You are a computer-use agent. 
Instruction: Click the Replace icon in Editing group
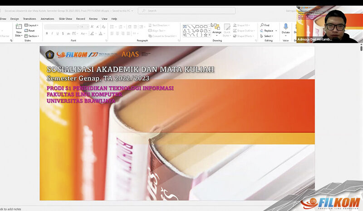pos(262,31)
